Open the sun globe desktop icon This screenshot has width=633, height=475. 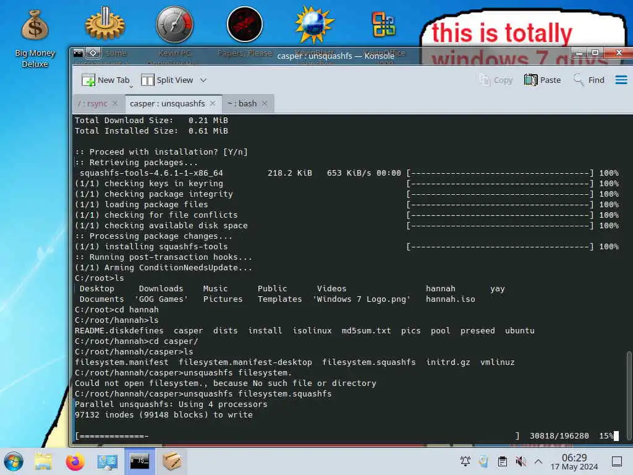[314, 24]
